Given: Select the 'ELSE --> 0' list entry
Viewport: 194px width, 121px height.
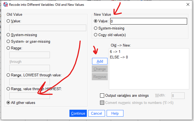Looking at the screenshot, I should (x=119, y=57).
